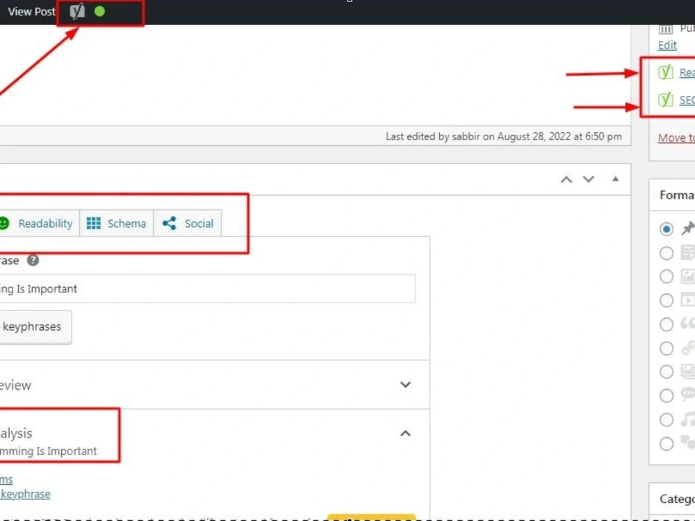Viewport: 695px width, 521px height.
Task: Select the Link format radio button
Action: (667, 348)
